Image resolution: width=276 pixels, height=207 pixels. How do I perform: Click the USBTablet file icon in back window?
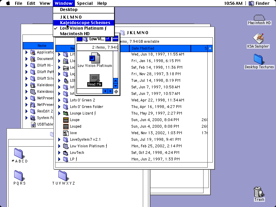pos(33,125)
